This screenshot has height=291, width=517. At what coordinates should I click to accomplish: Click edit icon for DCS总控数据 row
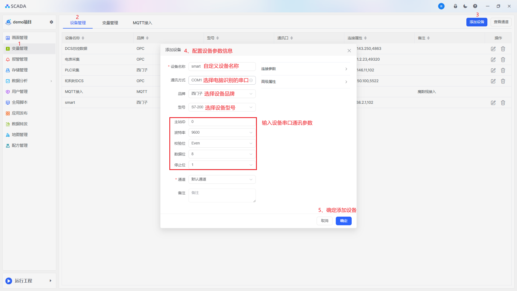[493, 49]
